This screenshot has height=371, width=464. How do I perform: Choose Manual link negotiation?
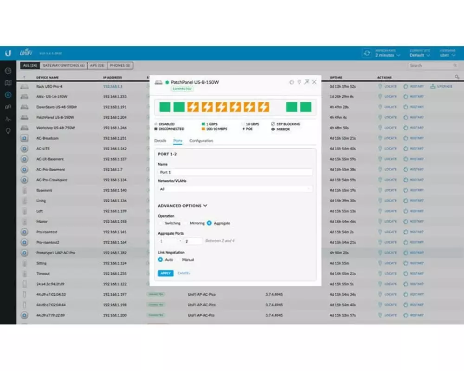point(178,259)
